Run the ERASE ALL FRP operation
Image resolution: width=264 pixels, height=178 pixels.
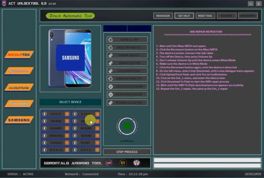[x=127, y=39]
